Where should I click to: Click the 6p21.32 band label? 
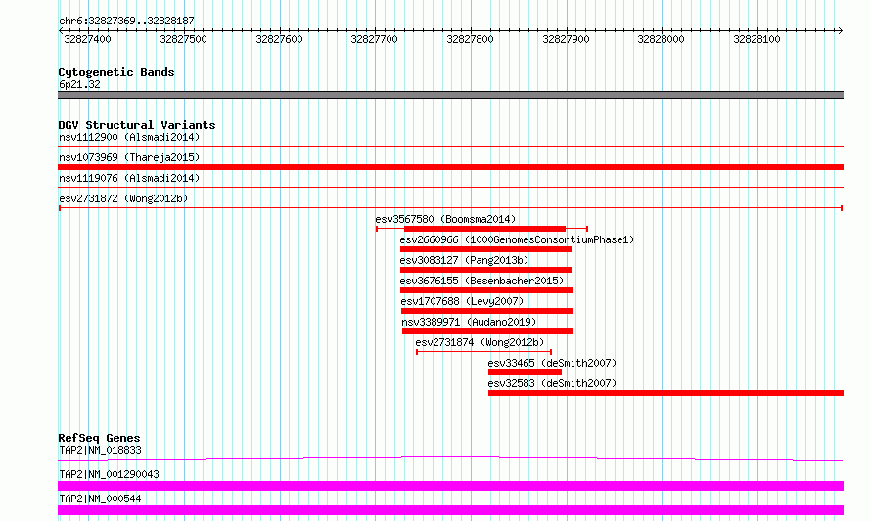coord(79,84)
